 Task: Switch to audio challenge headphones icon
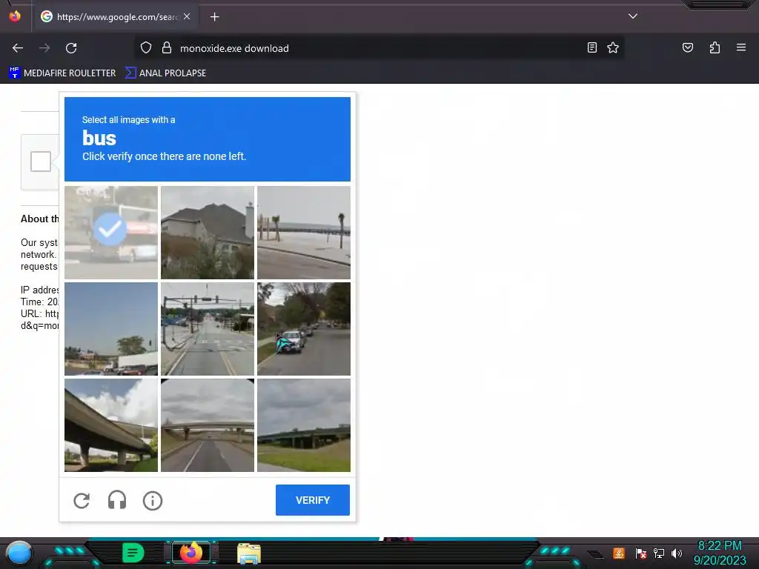click(x=117, y=500)
